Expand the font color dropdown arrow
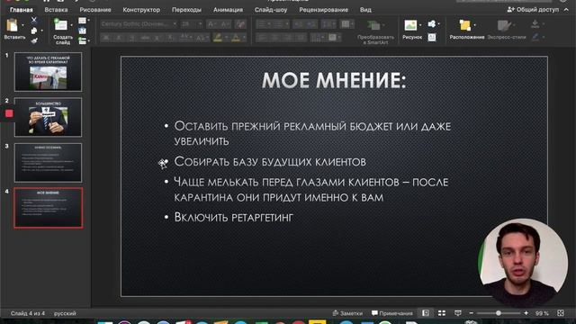The height and width of the screenshot is (324, 576). [244, 38]
